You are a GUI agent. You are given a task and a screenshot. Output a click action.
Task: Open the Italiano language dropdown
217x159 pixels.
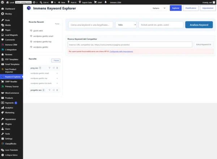[x=159, y=8]
